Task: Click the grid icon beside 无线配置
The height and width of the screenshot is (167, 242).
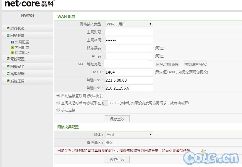Action: point(8,59)
